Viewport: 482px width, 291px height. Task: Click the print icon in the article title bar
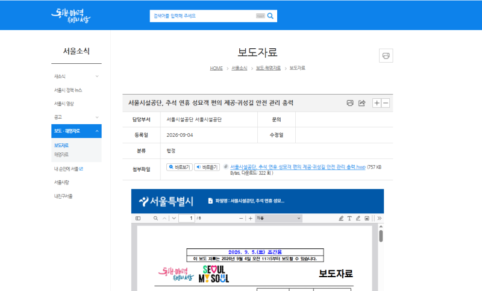tap(350, 103)
